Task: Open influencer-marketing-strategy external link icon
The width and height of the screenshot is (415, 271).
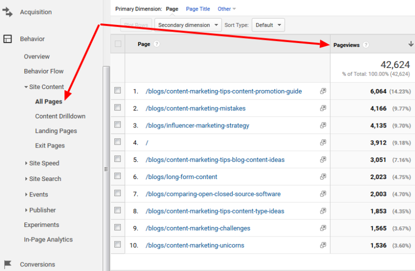Action: (323, 125)
